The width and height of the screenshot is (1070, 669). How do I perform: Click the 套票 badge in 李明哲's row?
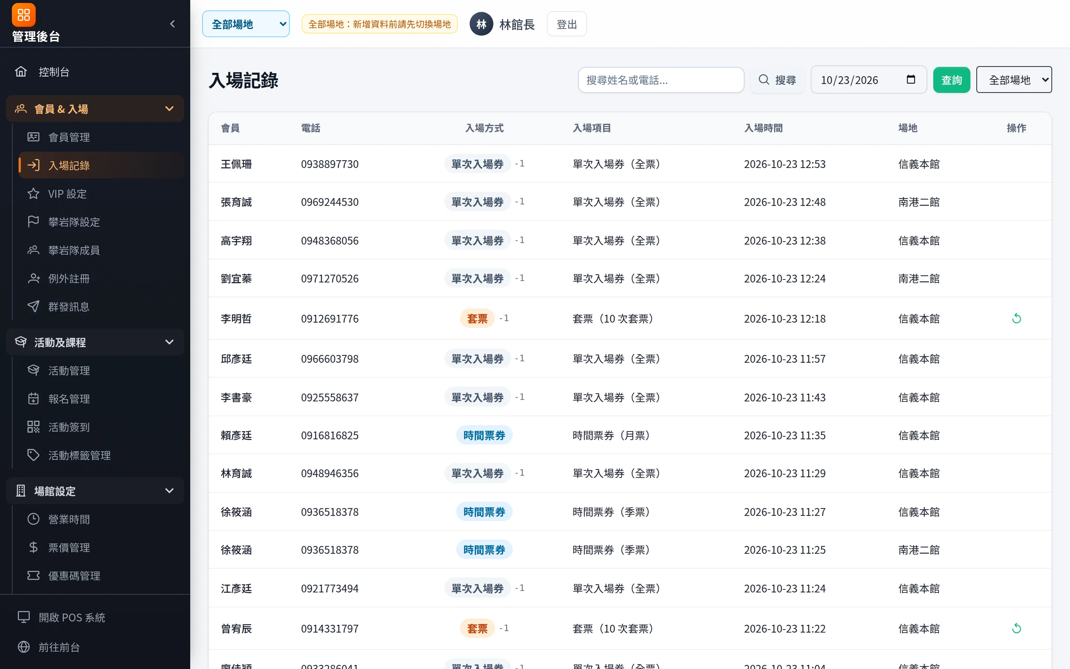(477, 319)
